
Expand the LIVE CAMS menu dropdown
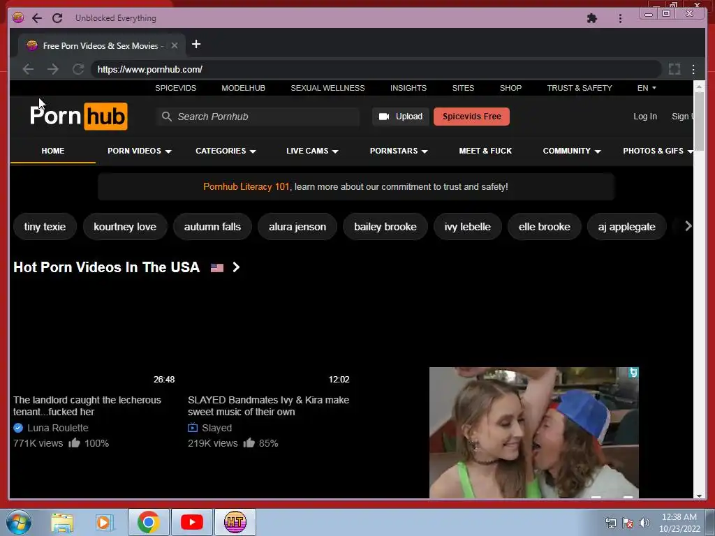coord(312,151)
